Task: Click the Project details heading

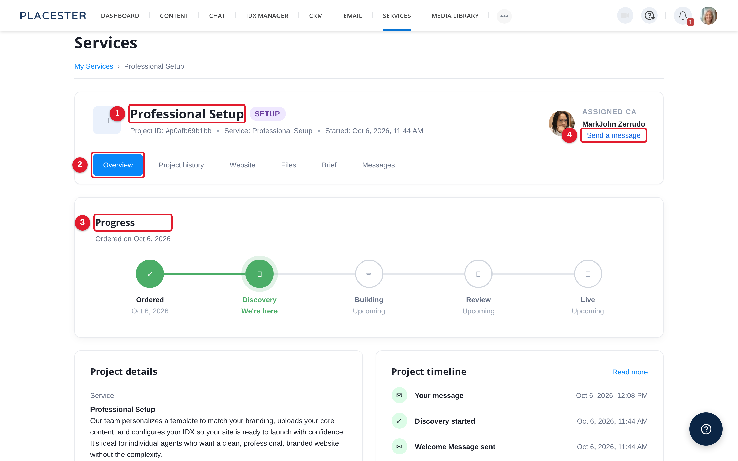Action: pyautogui.click(x=124, y=372)
